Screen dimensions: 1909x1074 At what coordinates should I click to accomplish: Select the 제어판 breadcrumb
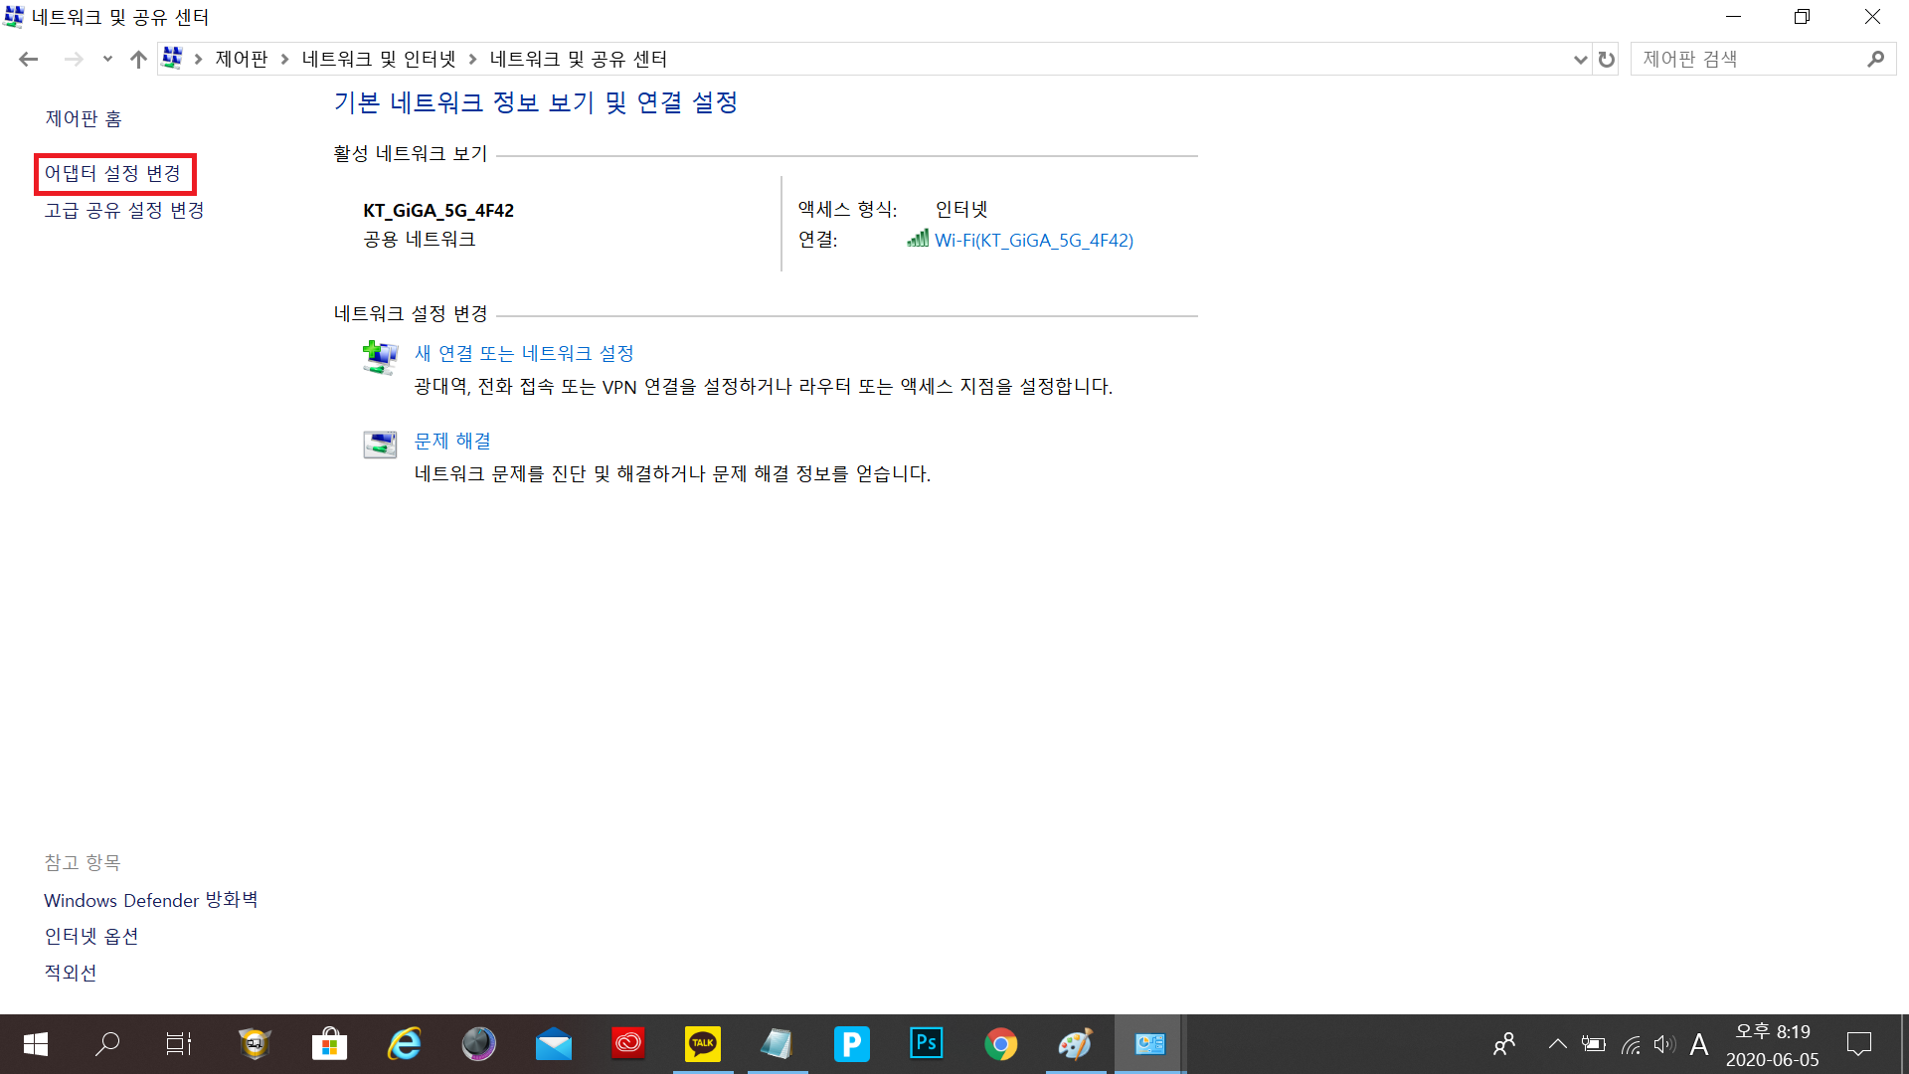click(x=242, y=60)
